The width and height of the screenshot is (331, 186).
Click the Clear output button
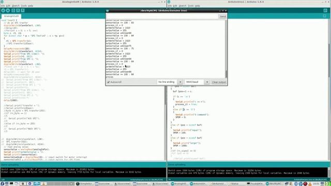[x=219, y=82]
